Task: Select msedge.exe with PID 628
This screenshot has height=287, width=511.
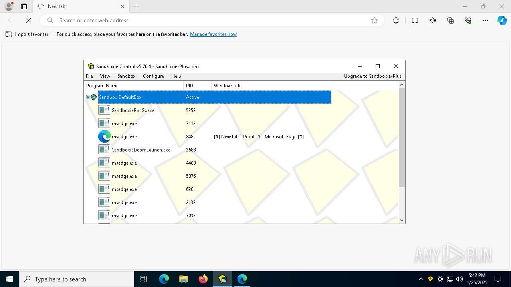Action: coord(215,189)
